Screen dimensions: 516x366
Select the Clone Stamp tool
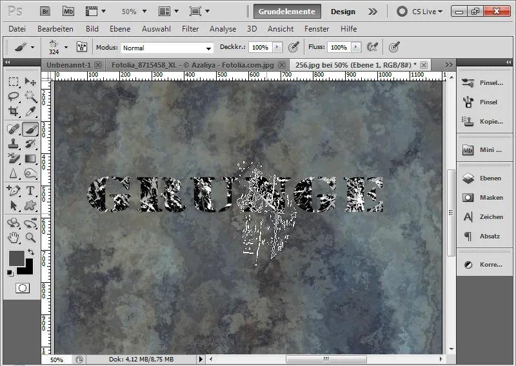(x=14, y=144)
